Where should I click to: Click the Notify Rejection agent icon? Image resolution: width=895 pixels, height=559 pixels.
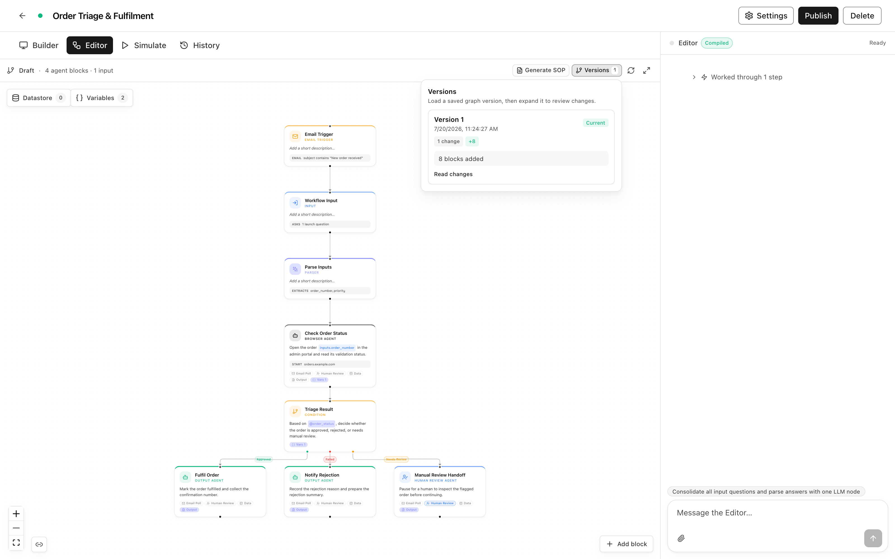(295, 477)
